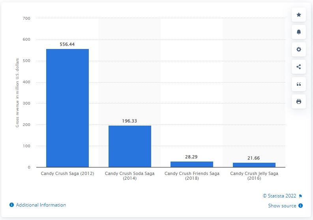Click the 400 y-axis tick label
Image resolution: width=313 pixels, height=220 pixels.
26,82
